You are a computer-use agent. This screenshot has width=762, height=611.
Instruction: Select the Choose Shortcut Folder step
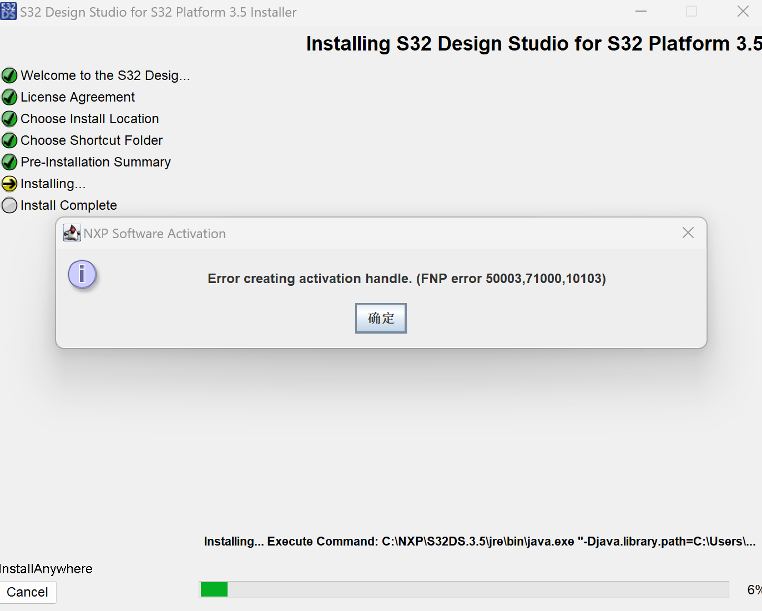pos(91,140)
